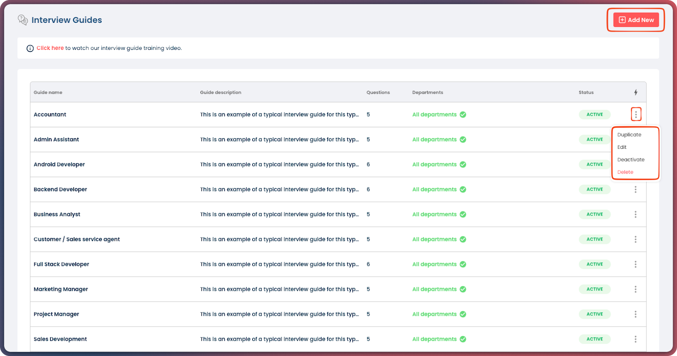This screenshot has height=356, width=677.
Task: Open the three-dot menu for Accountant
Action: coord(636,115)
